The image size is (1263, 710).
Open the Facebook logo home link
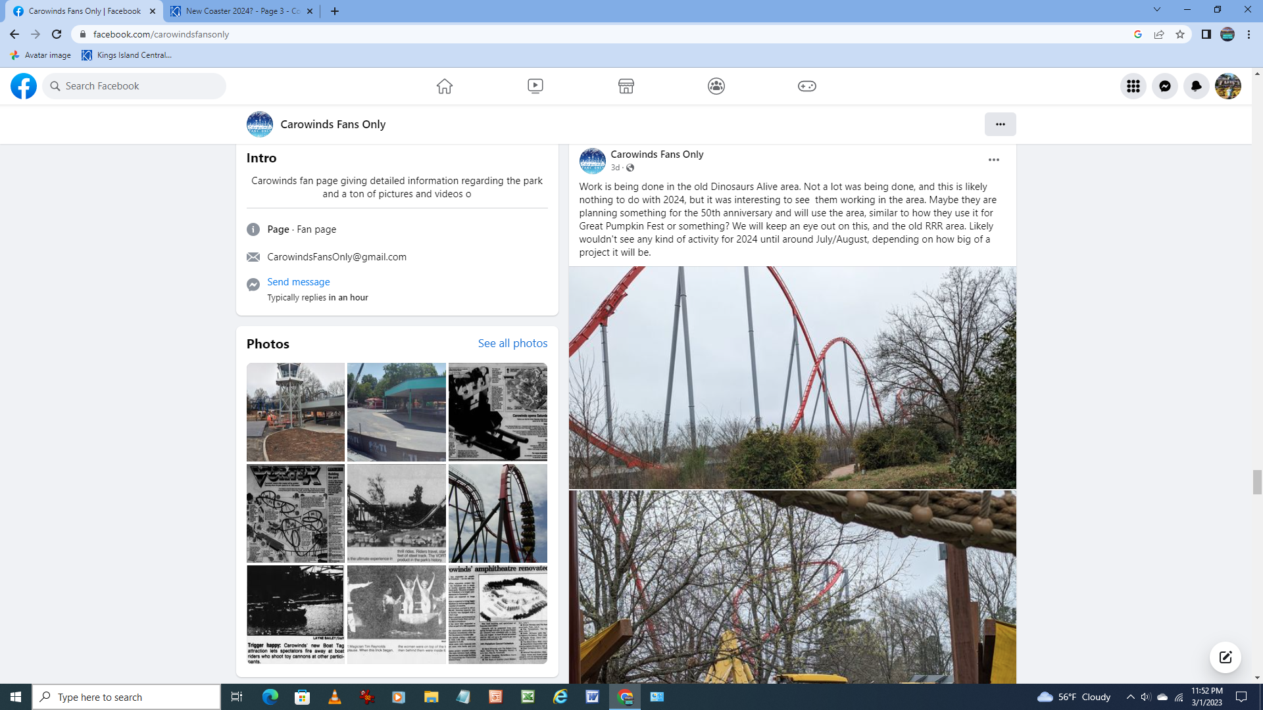pos(24,86)
